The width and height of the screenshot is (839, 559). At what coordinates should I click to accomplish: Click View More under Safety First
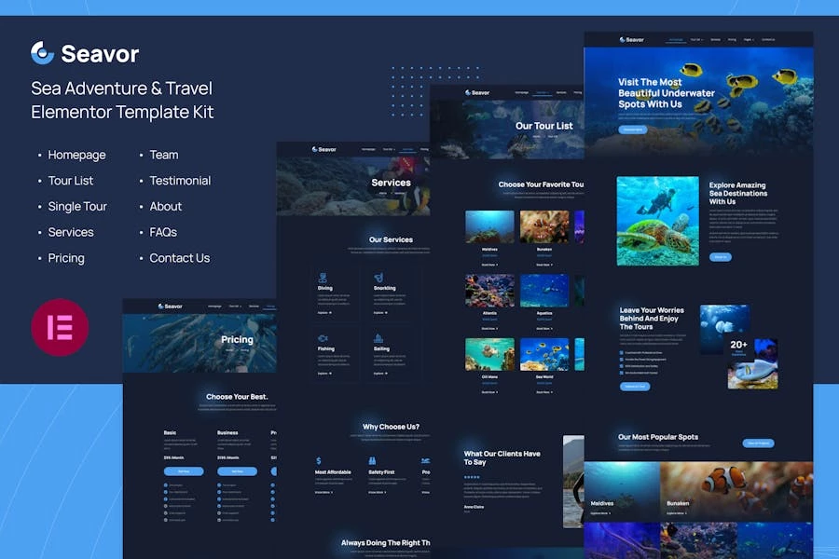(x=377, y=492)
